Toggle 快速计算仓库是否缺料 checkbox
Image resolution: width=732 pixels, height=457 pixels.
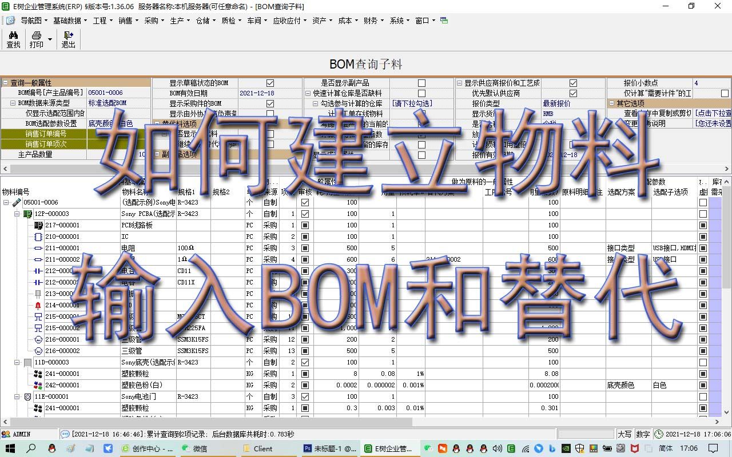(421, 93)
